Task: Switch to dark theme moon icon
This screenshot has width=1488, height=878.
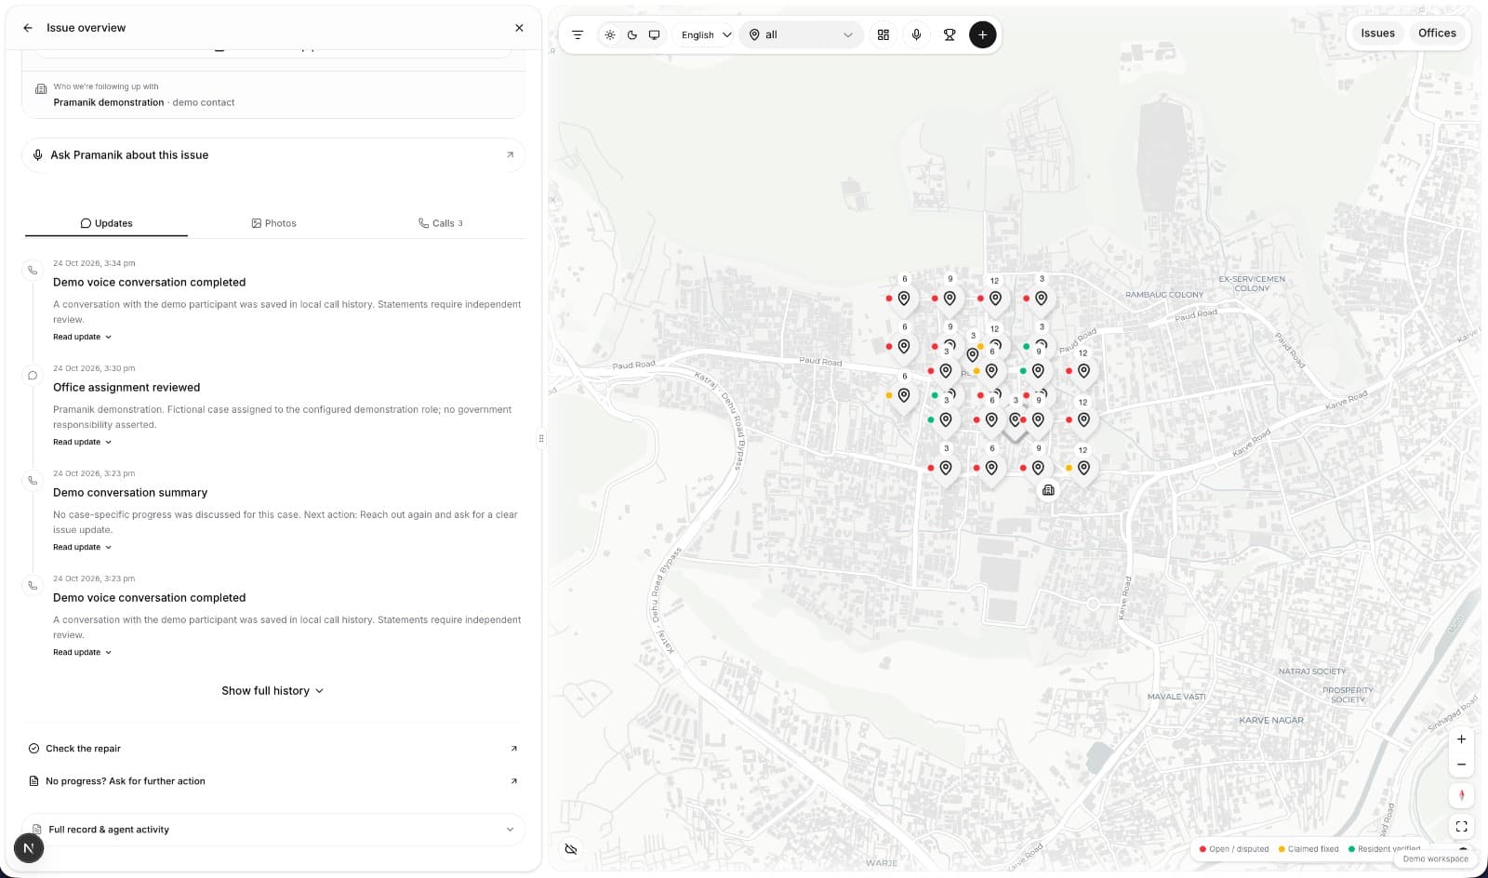Action: (x=632, y=34)
